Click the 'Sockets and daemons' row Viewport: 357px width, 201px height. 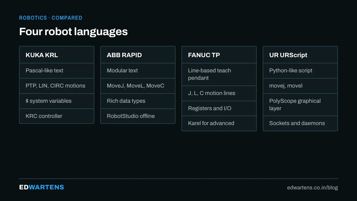(300, 123)
